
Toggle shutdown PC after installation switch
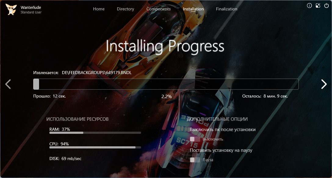point(195,139)
